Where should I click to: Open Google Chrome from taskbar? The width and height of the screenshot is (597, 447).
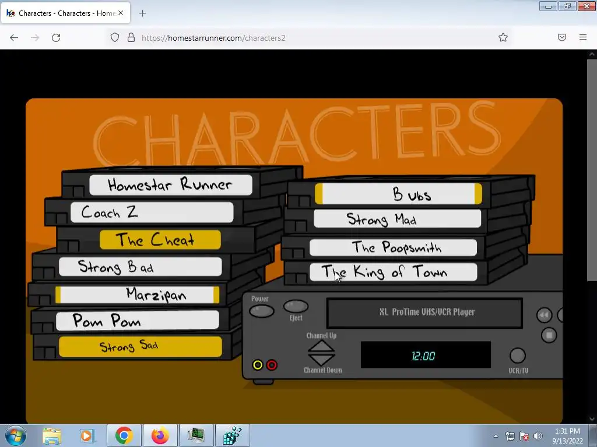coord(124,435)
